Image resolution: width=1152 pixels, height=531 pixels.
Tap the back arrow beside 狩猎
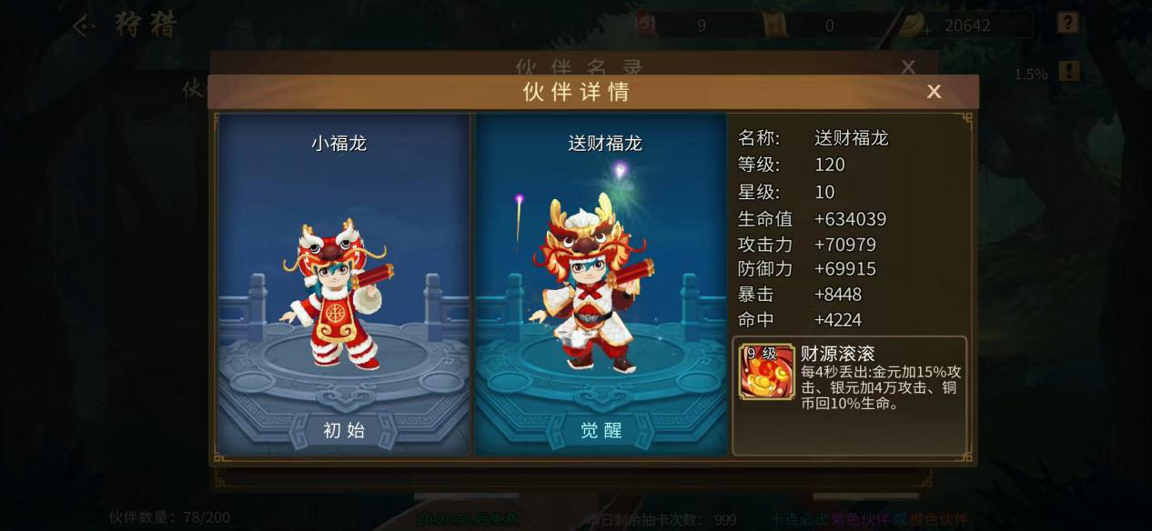[84, 26]
